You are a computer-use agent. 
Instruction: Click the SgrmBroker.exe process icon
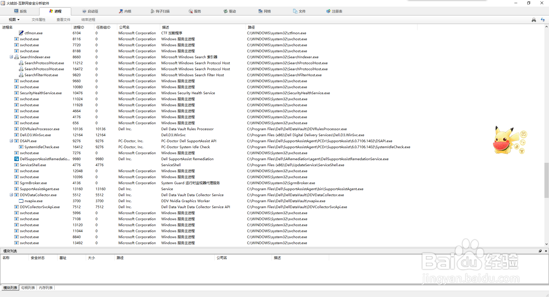tap(17, 183)
